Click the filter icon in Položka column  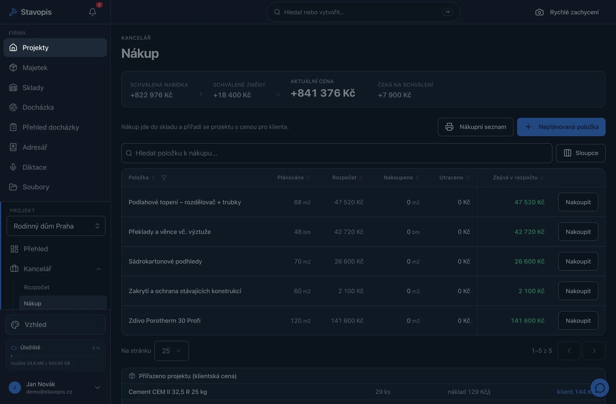[164, 178]
